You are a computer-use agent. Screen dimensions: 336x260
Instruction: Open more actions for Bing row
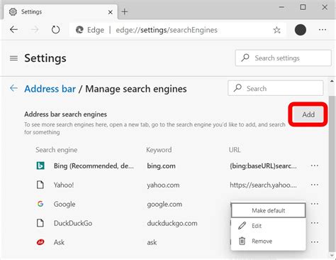coord(315,166)
